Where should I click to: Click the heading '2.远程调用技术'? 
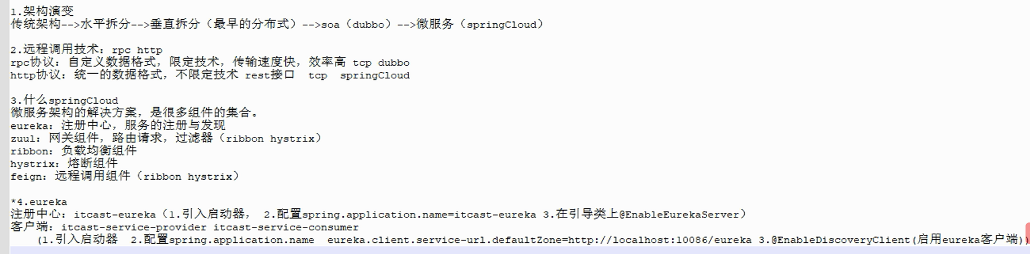pyautogui.click(x=58, y=50)
